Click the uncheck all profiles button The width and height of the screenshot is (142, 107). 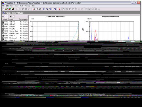click(14, 16)
